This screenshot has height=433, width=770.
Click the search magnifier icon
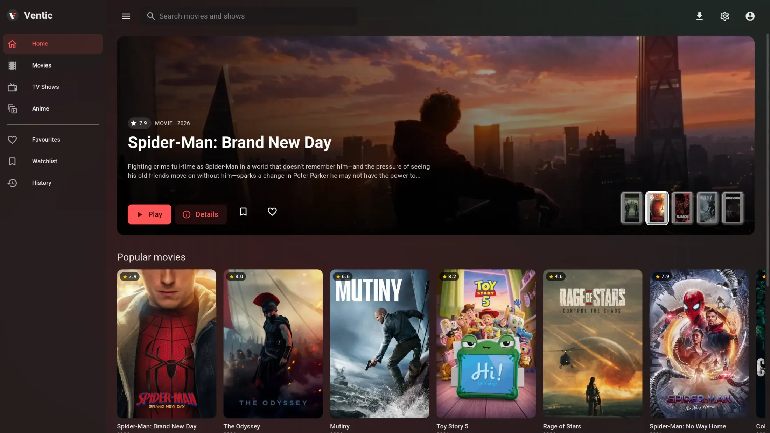tap(151, 16)
